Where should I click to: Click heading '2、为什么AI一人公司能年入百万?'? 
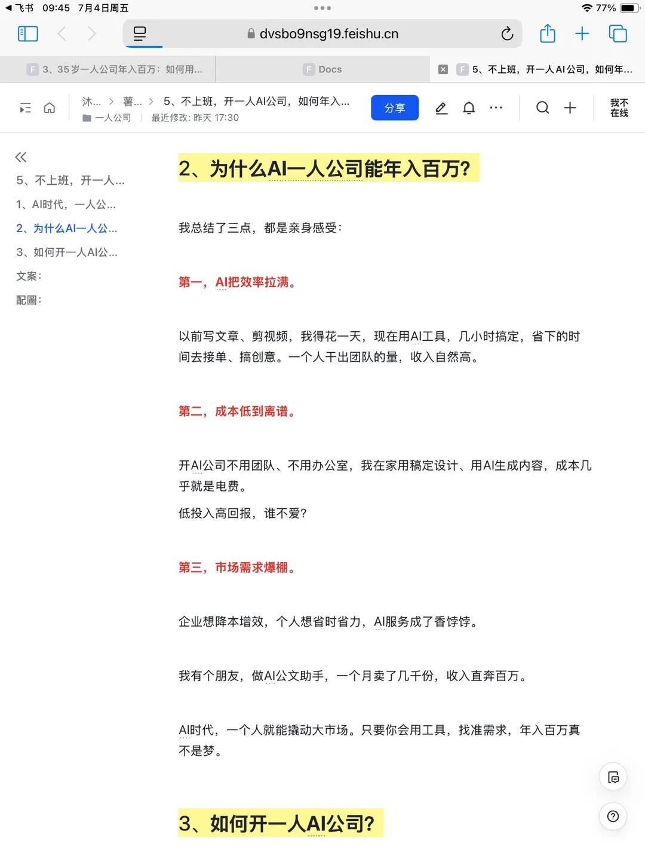pos(325,169)
